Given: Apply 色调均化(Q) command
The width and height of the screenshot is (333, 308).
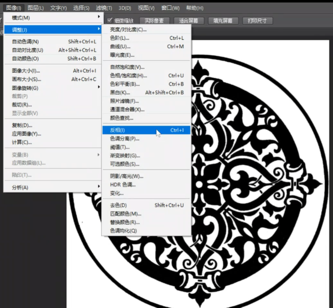Looking at the screenshot, I should tap(146, 231).
